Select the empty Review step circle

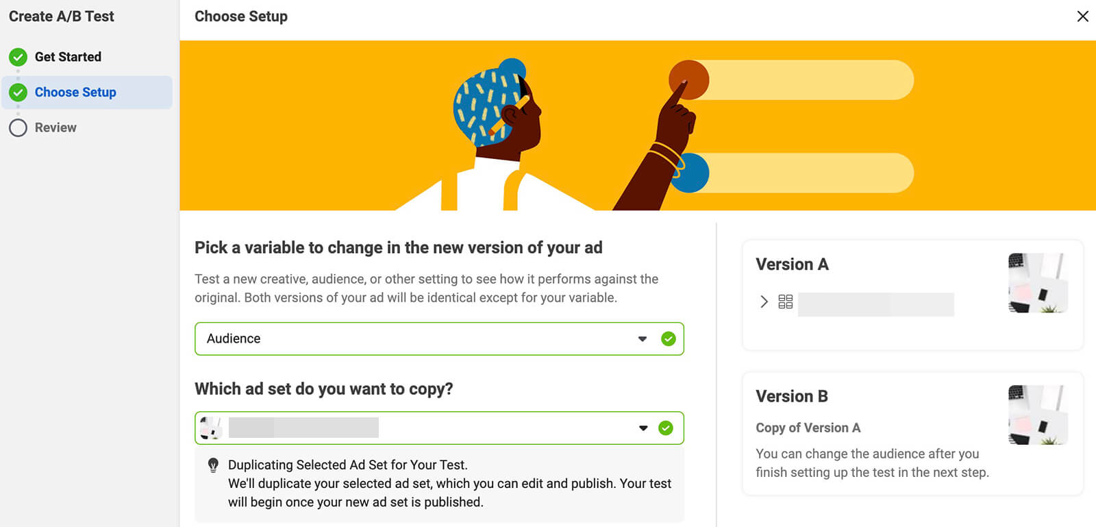click(18, 128)
